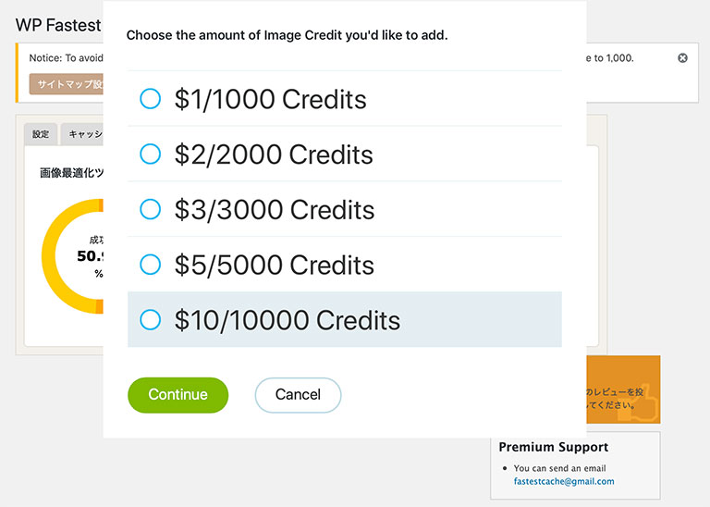
Task: Open the fastestcache@gmail.com email link
Action: [x=564, y=481]
